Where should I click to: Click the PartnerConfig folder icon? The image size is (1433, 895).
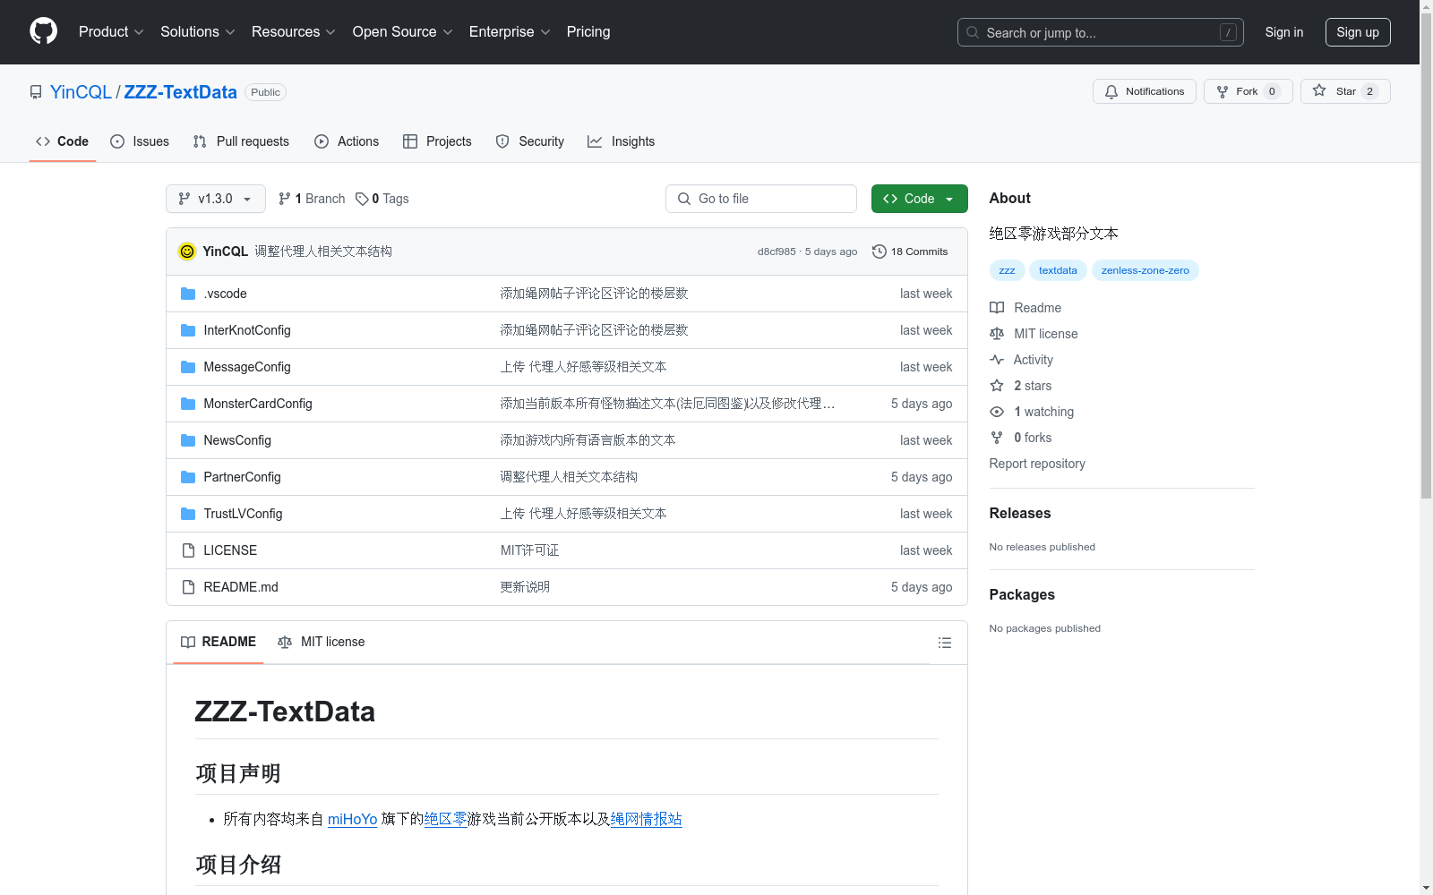188,477
